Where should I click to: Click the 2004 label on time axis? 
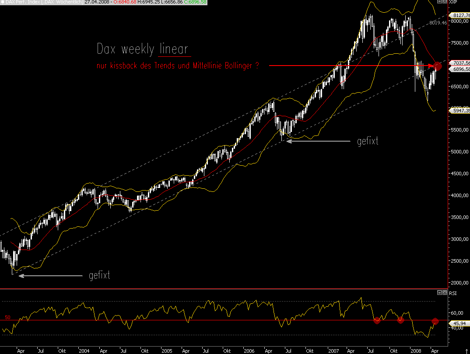tap(84, 351)
